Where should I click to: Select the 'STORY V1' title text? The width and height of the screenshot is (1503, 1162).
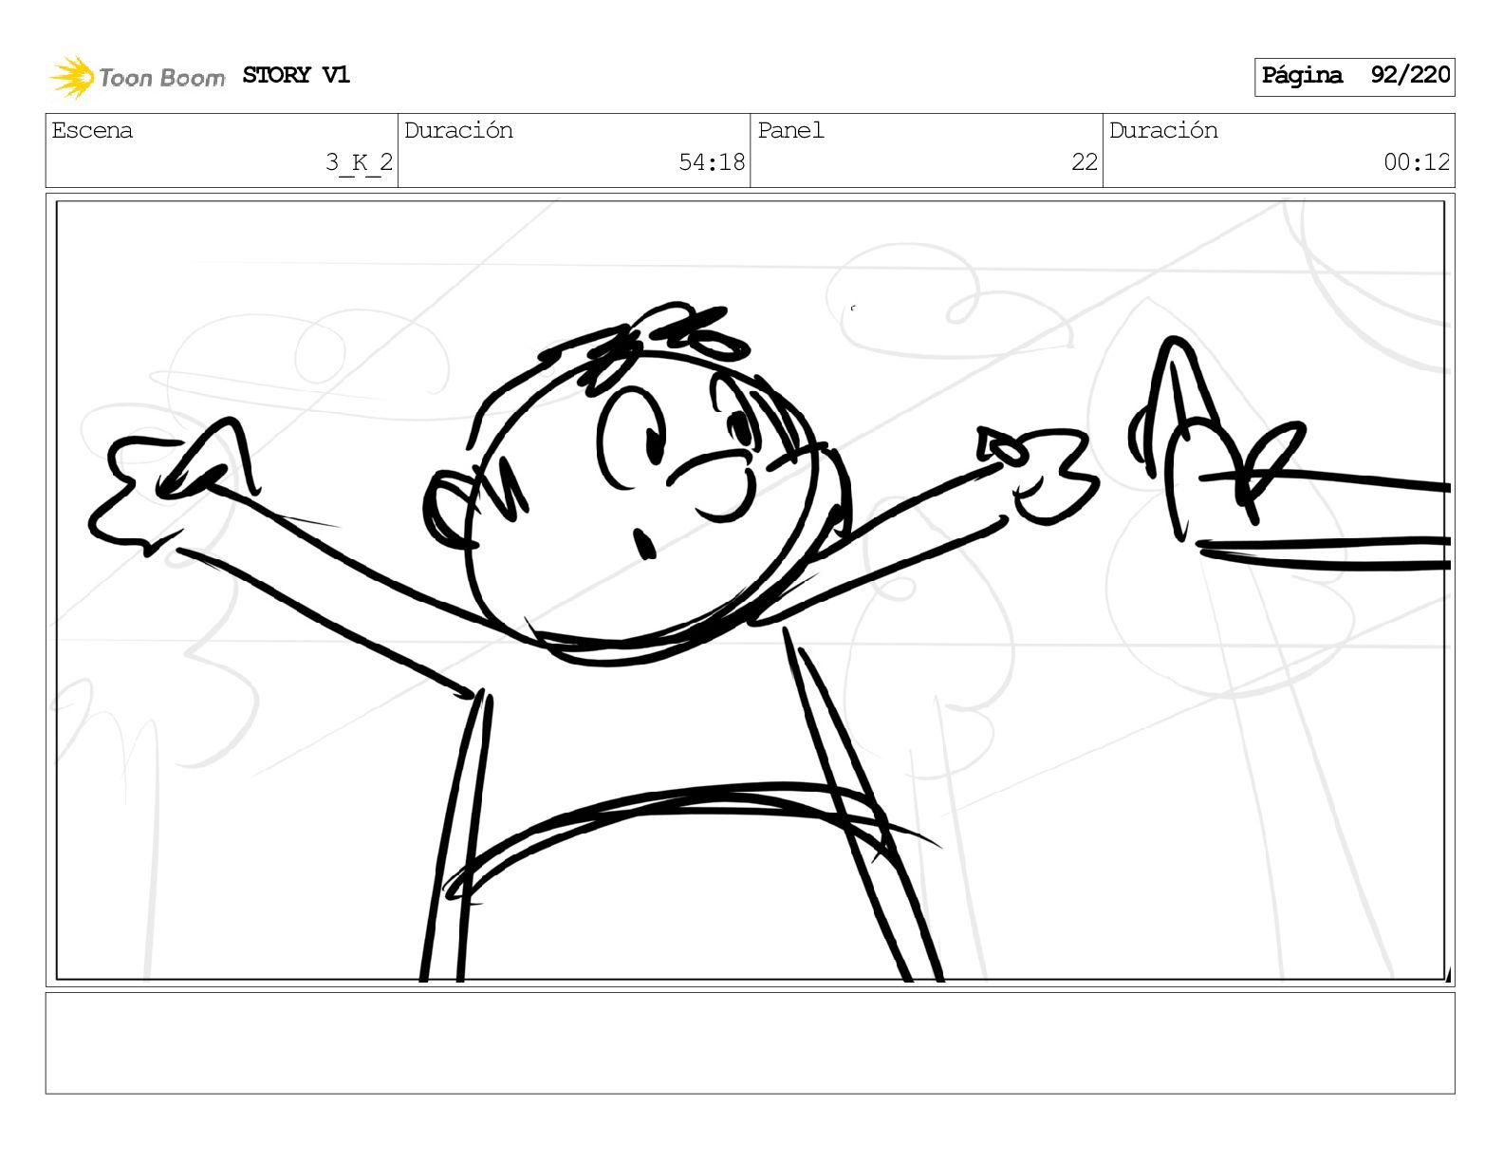coord(296,75)
